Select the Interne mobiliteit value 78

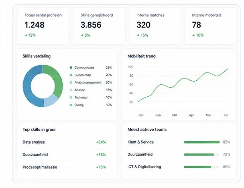[196, 25]
